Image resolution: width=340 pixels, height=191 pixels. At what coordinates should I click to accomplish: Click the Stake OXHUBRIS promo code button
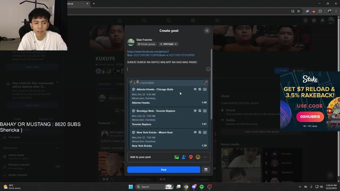tap(310, 117)
